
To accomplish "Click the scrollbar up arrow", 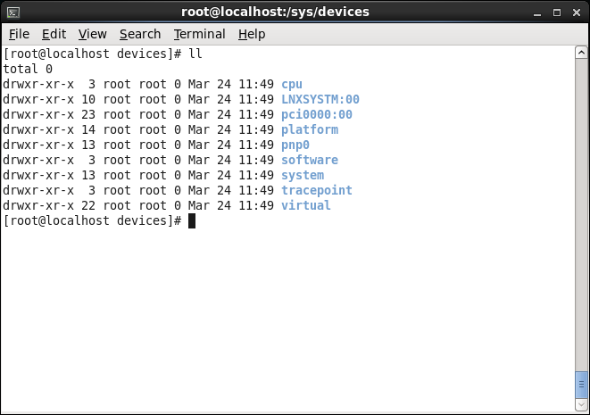I will [x=581, y=53].
